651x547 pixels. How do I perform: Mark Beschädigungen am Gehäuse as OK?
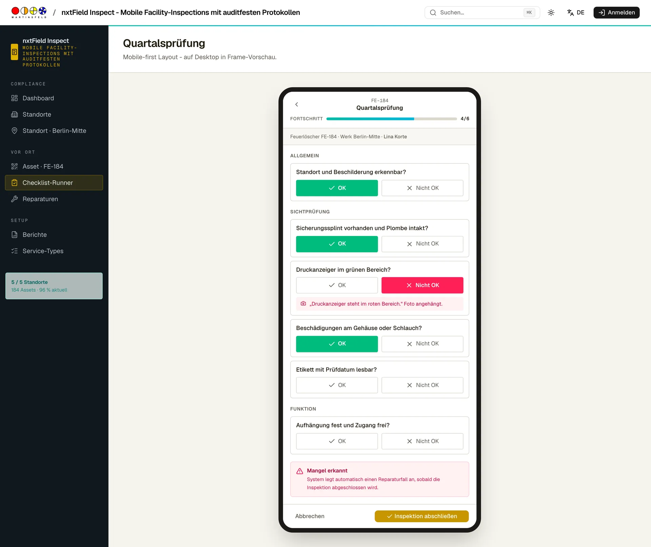337,344
